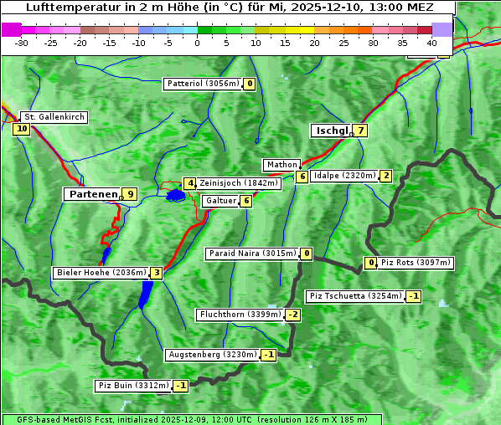Click Bieler Hoehe temperature value 3
Viewport: 501px width, 425px height.
tap(157, 273)
